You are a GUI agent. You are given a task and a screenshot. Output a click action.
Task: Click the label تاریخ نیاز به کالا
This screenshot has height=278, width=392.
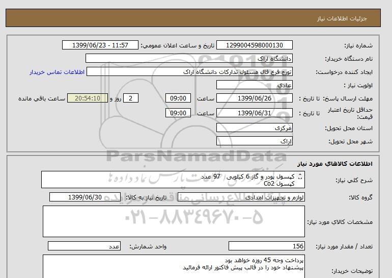(146, 197)
